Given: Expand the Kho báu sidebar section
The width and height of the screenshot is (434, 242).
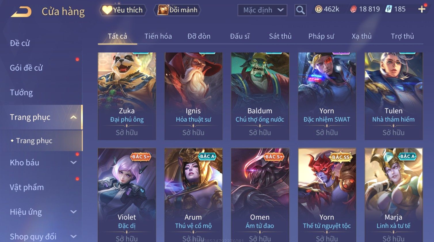Looking at the screenshot, I should [74, 163].
